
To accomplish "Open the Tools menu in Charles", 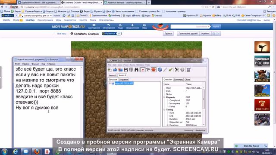I will pyautogui.click(x=132, y=65).
